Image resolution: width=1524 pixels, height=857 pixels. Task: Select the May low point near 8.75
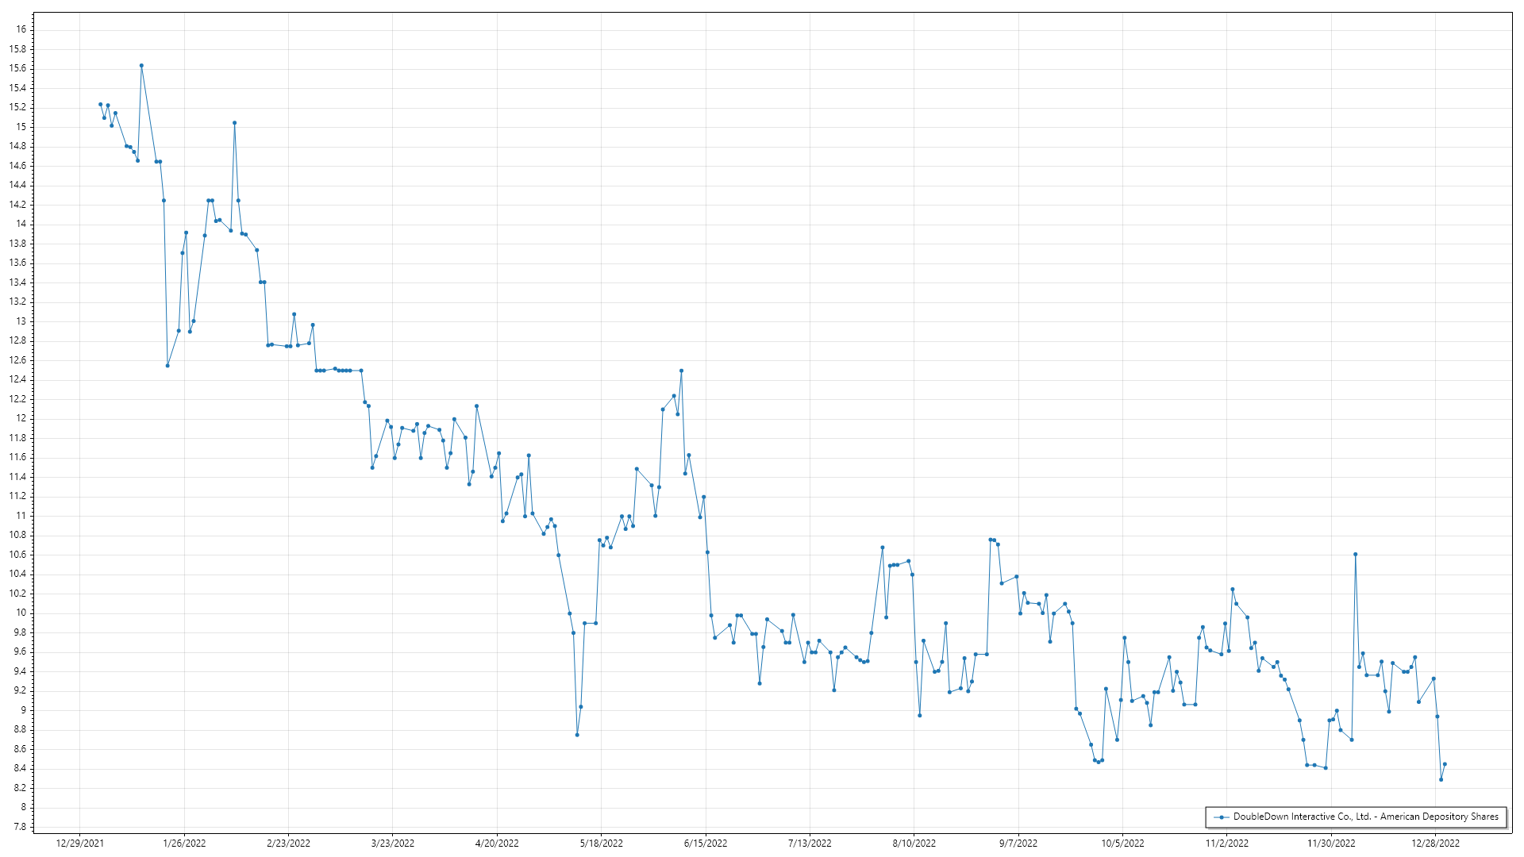(x=577, y=735)
